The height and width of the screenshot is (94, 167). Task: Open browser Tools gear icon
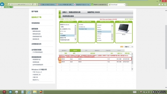(x=165, y=4)
